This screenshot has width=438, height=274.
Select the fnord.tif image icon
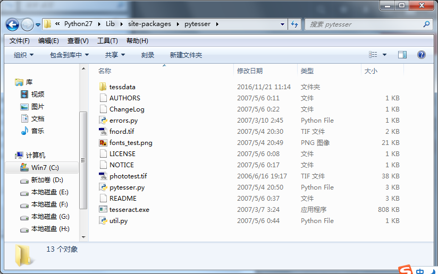(x=103, y=131)
